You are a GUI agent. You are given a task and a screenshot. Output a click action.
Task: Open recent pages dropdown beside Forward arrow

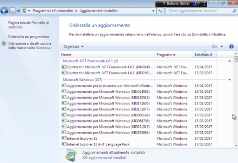click(x=19, y=11)
